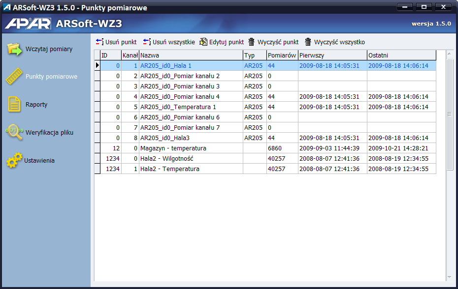Click the Wyczyść punkt label
The image size is (458, 289).
(x=278, y=42)
